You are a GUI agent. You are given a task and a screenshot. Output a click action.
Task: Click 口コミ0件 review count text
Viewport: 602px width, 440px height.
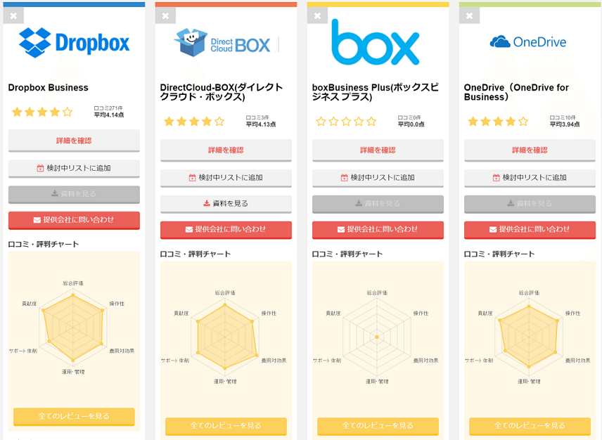(409, 118)
